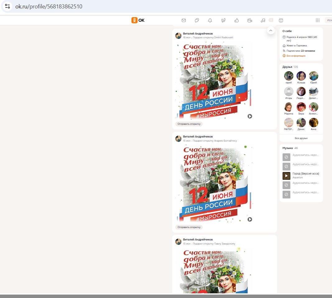Click the subscribers feed icon by Подписчики

click(284, 51)
